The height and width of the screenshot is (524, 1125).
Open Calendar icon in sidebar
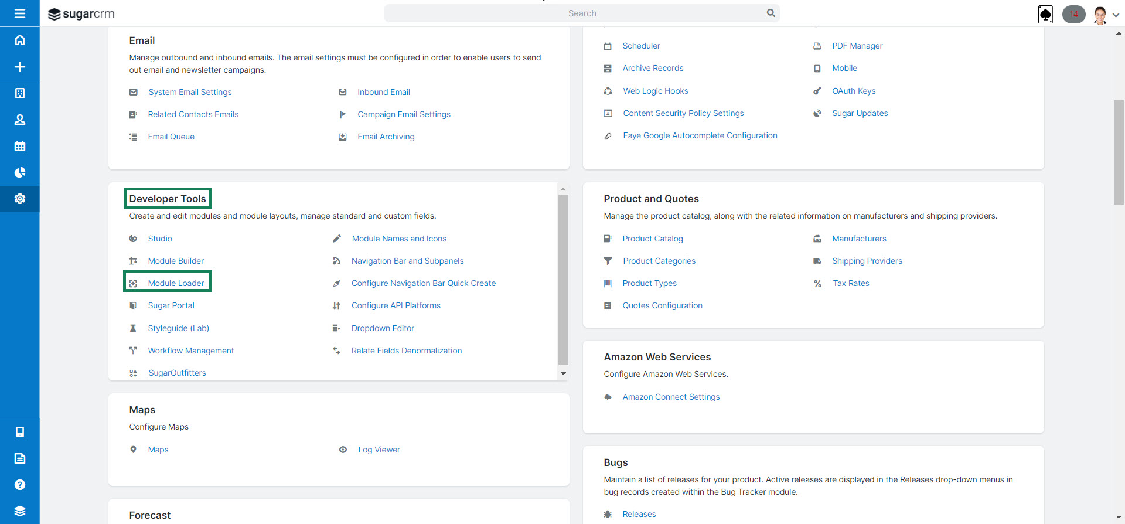19,146
